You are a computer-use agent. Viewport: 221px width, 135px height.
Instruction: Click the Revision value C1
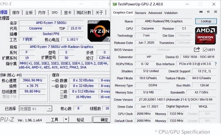point(184,29)
